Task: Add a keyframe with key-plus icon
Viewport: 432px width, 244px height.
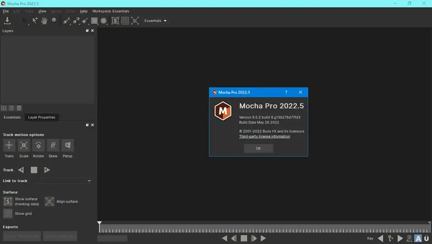Action: click(x=390, y=238)
